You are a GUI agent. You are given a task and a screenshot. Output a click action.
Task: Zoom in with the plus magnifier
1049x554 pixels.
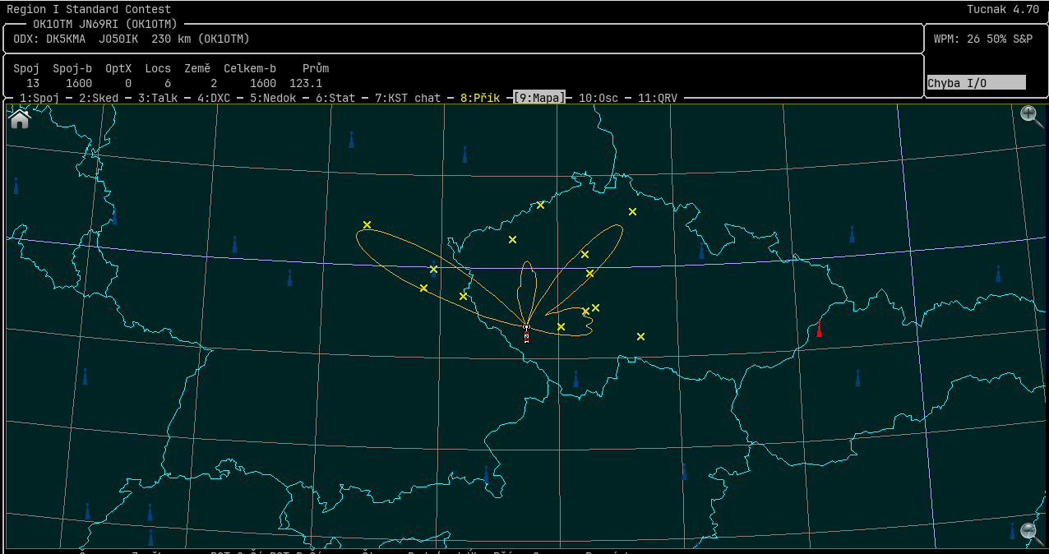1031,116
